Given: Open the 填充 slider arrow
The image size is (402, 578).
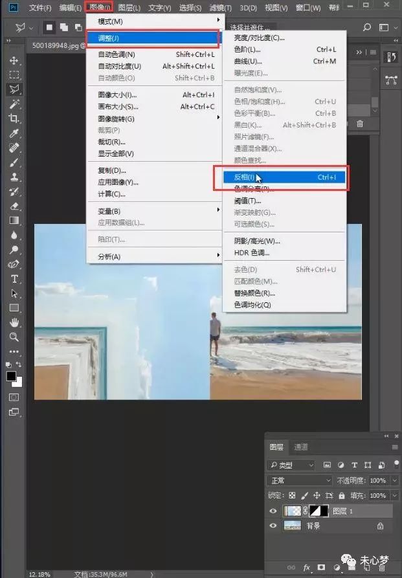Looking at the screenshot, I should pyautogui.click(x=395, y=495).
